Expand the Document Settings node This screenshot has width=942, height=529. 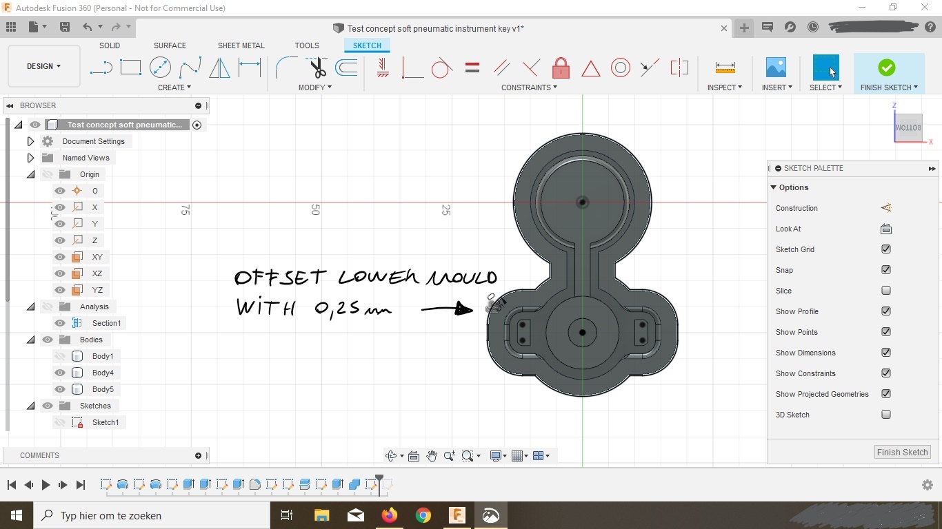[30, 141]
